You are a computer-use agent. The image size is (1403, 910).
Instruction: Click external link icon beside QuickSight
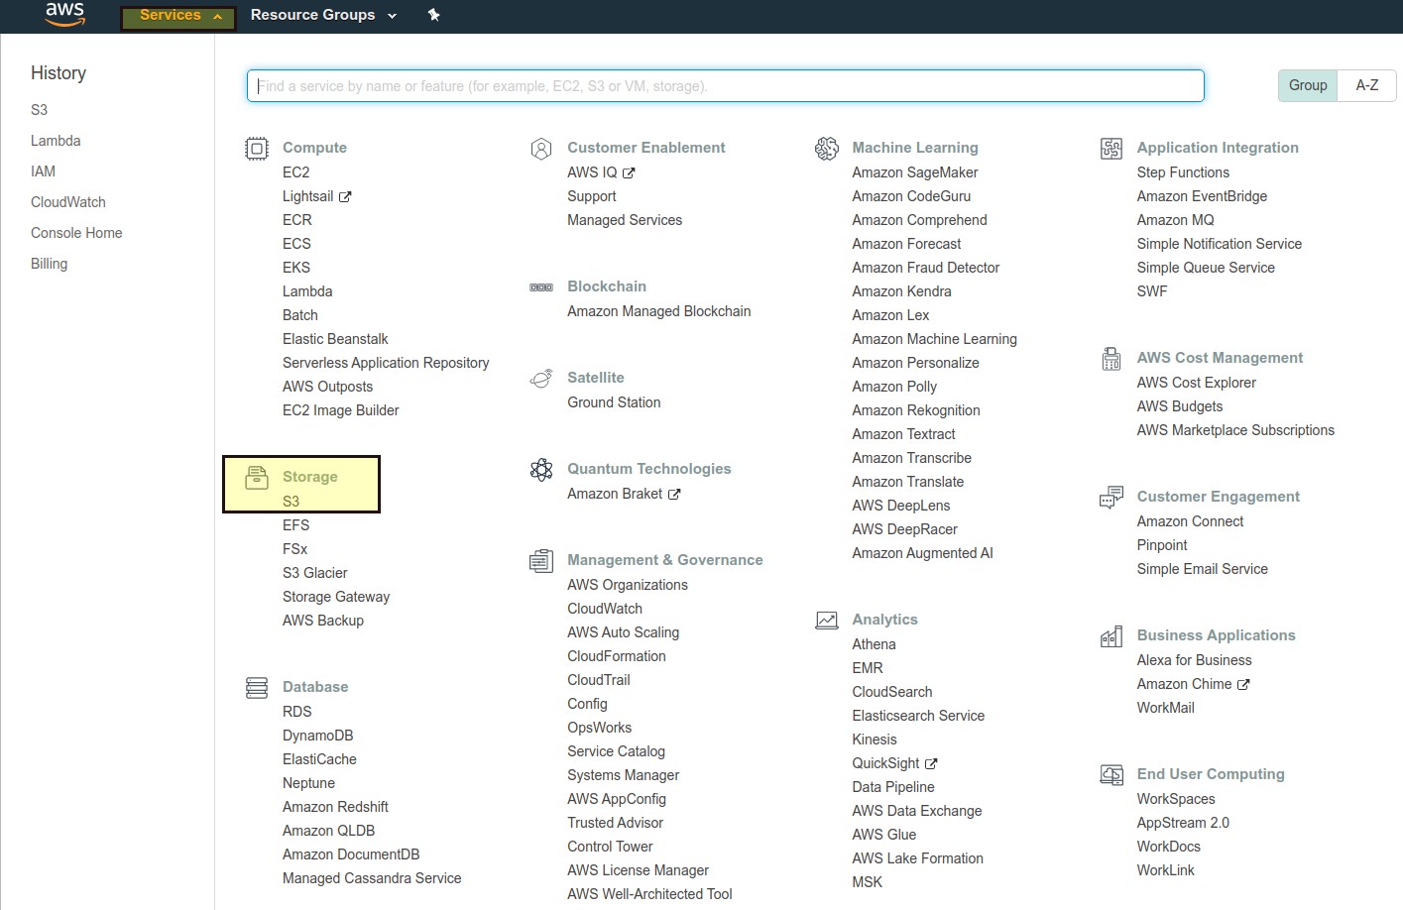[931, 764]
